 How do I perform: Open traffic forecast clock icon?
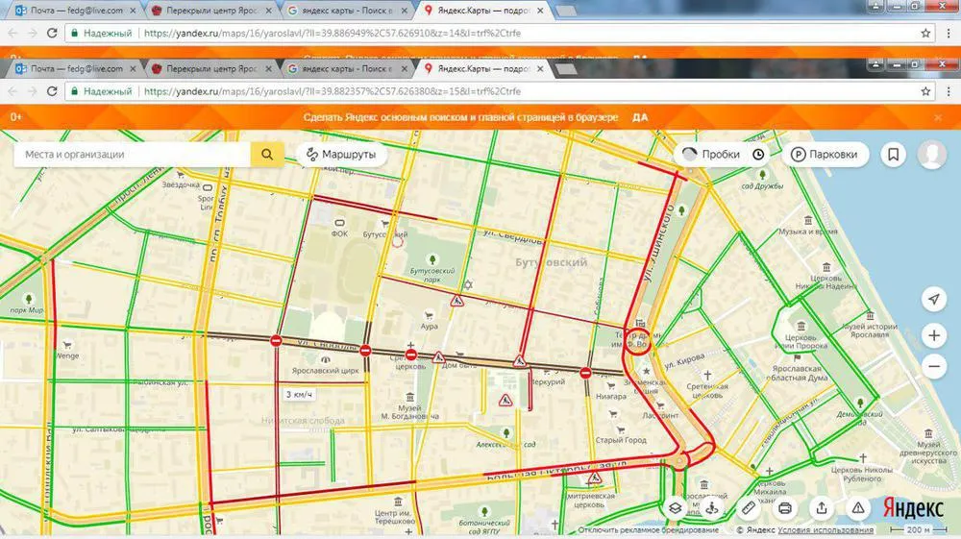[x=759, y=155]
